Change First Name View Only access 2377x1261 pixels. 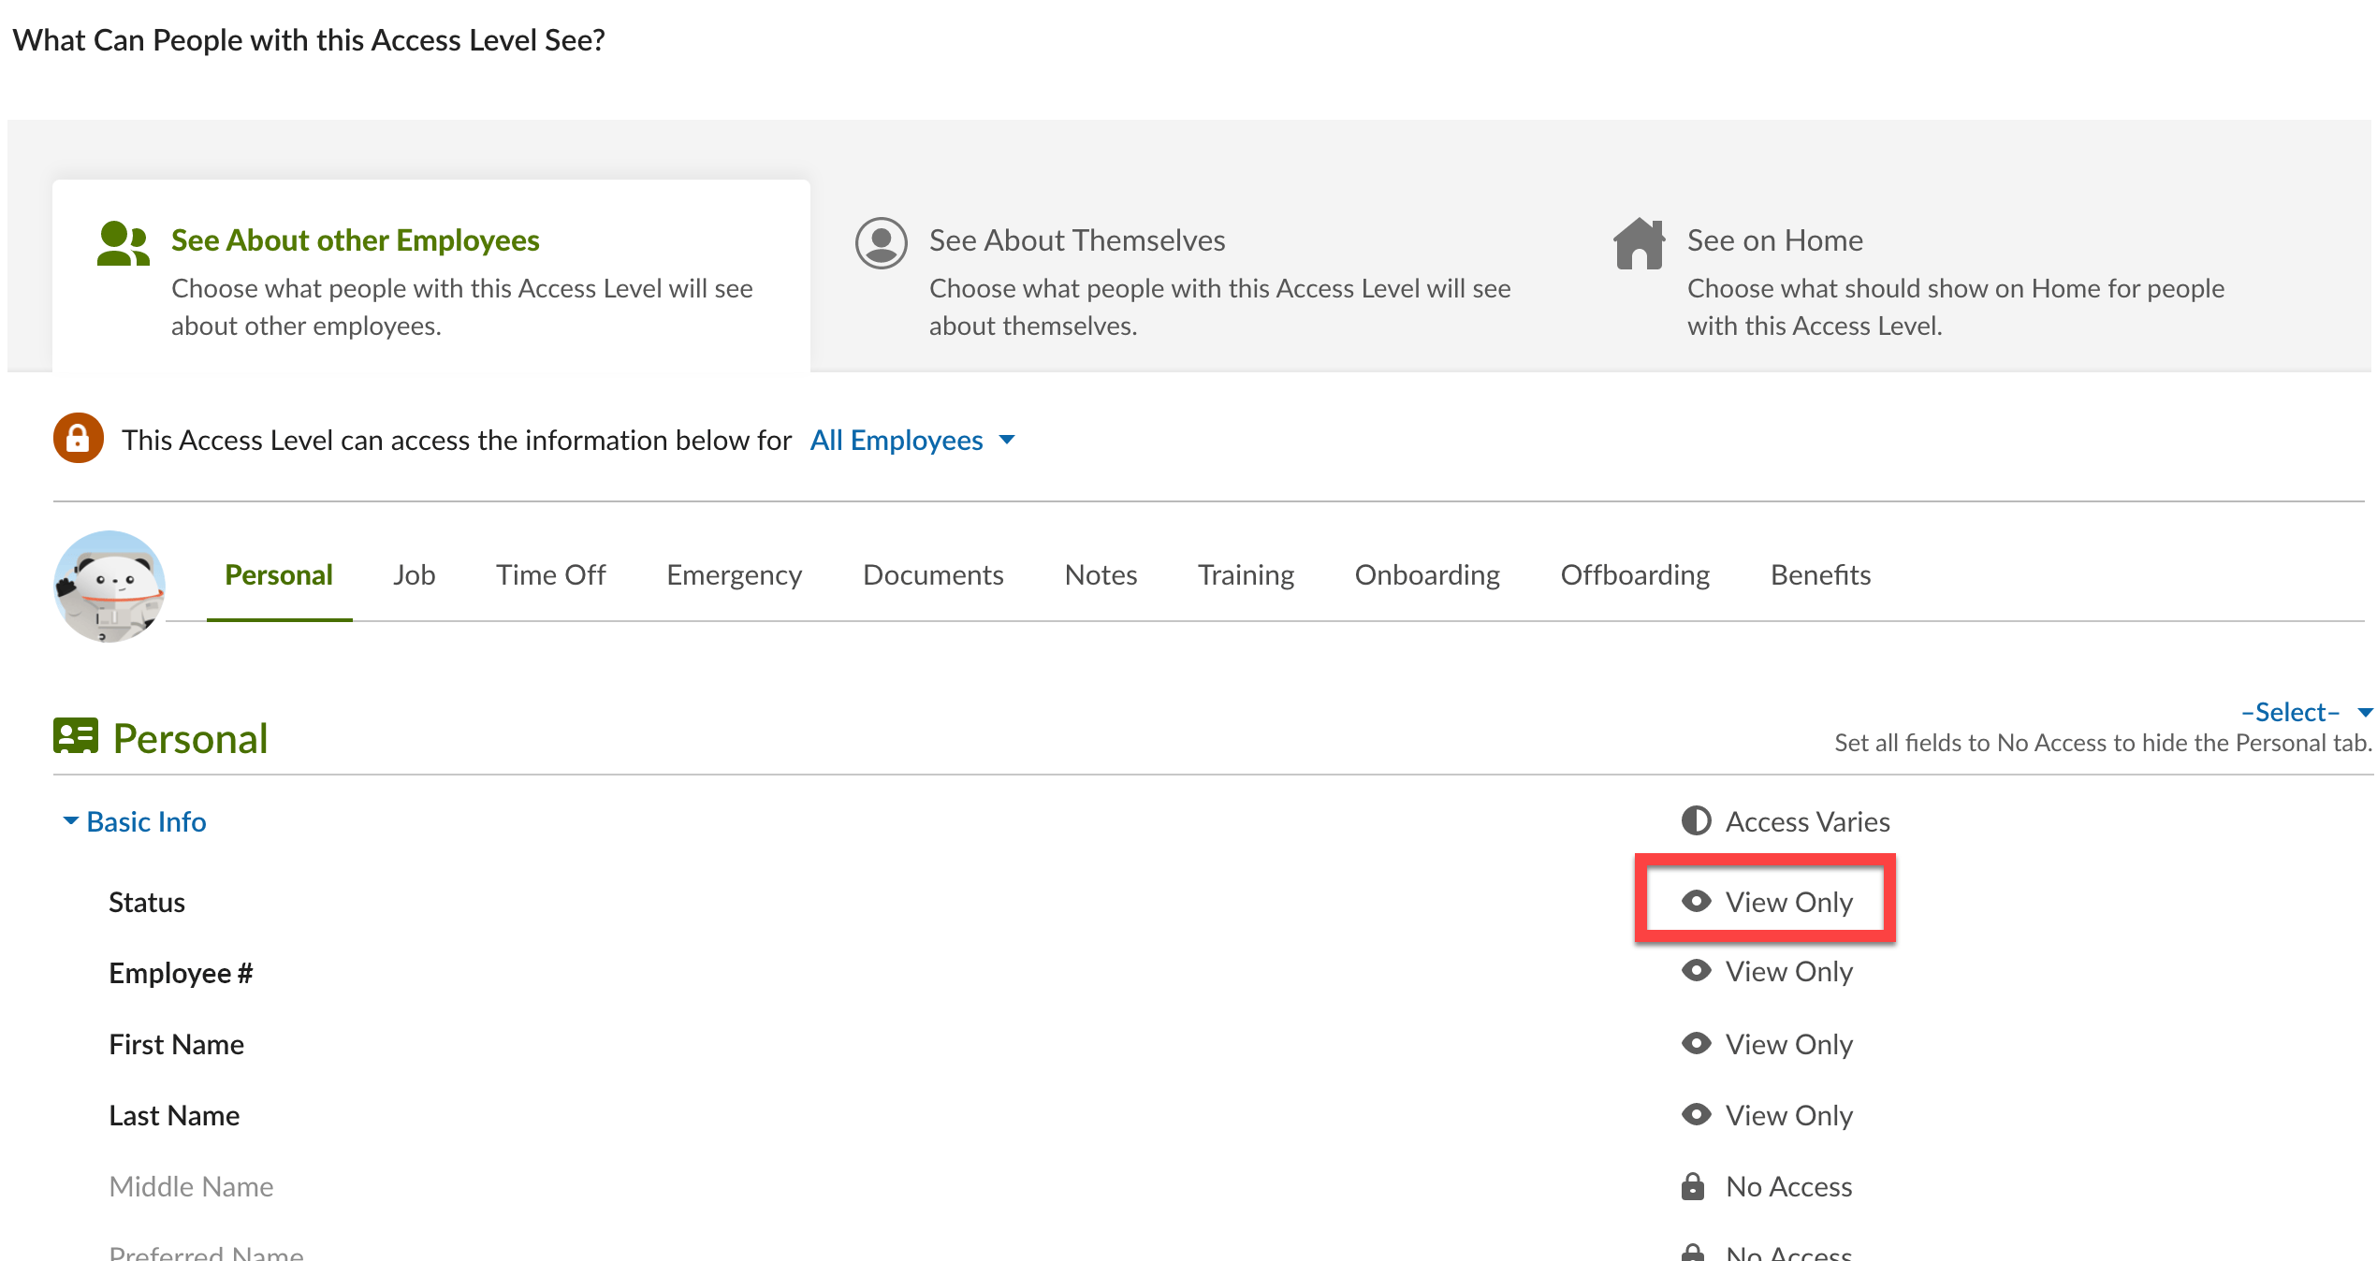click(x=1767, y=1043)
